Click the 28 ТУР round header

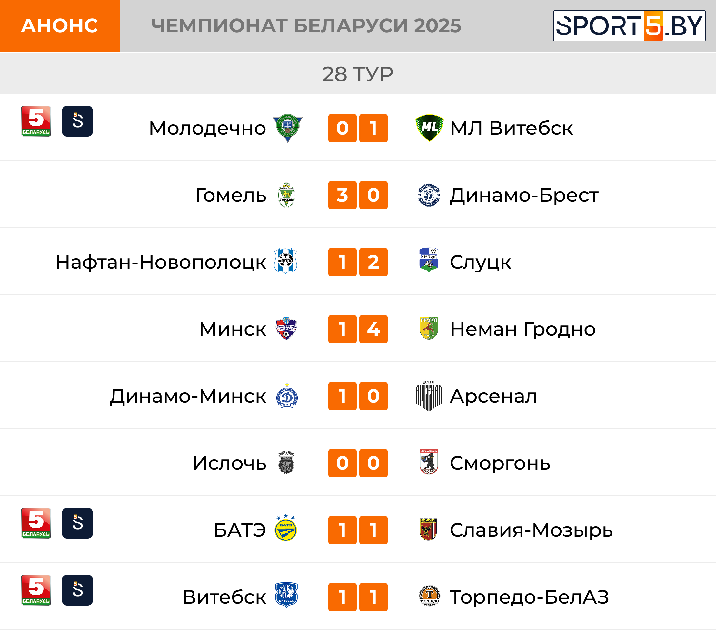[358, 74]
